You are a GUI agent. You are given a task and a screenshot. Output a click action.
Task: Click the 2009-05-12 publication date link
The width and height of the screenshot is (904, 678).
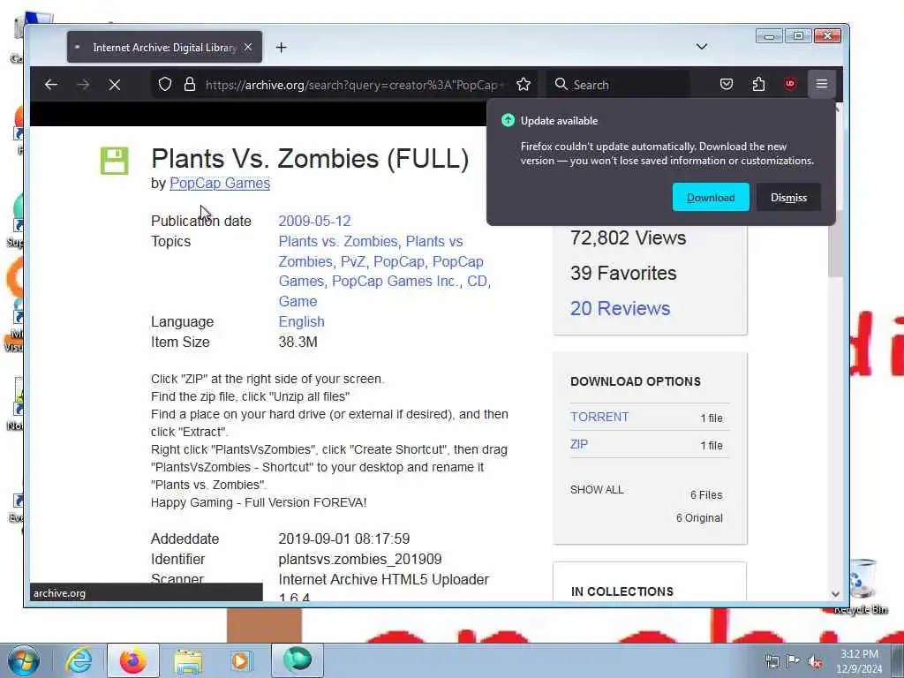(x=315, y=221)
